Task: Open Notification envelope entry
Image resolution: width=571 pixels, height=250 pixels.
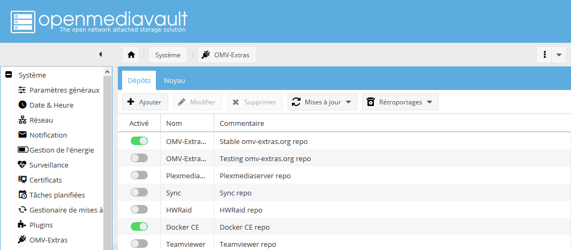Action: click(48, 135)
